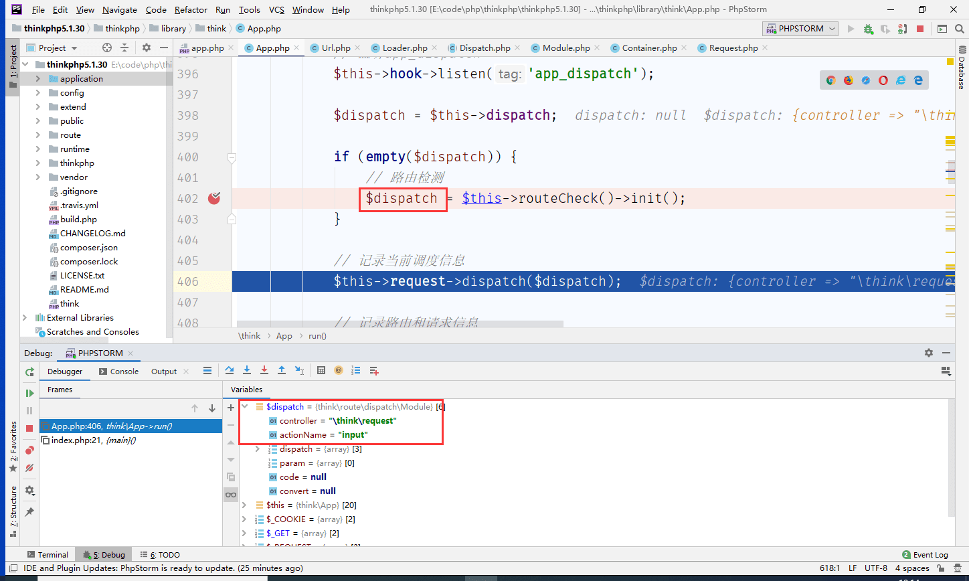
Task: Resume program in debug sidebar
Action: 29,393
